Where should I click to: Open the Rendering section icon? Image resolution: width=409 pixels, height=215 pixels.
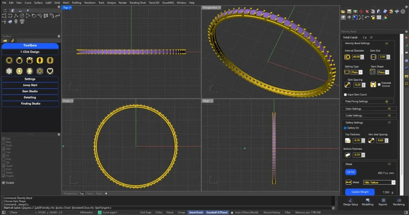pyautogui.click(x=398, y=199)
